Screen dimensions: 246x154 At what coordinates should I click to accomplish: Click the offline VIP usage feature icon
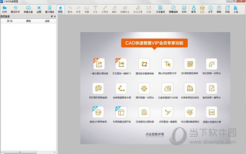click(x=98, y=112)
